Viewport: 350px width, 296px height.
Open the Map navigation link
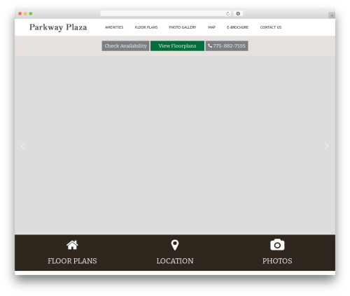pyautogui.click(x=211, y=27)
